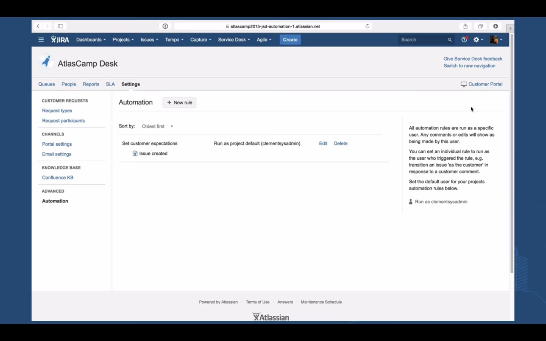Open the help question mark menu
This screenshot has width=546, height=341.
(464, 39)
